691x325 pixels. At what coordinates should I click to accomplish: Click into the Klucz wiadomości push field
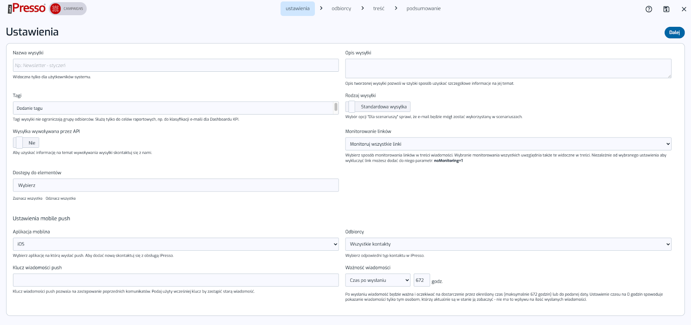click(x=175, y=280)
